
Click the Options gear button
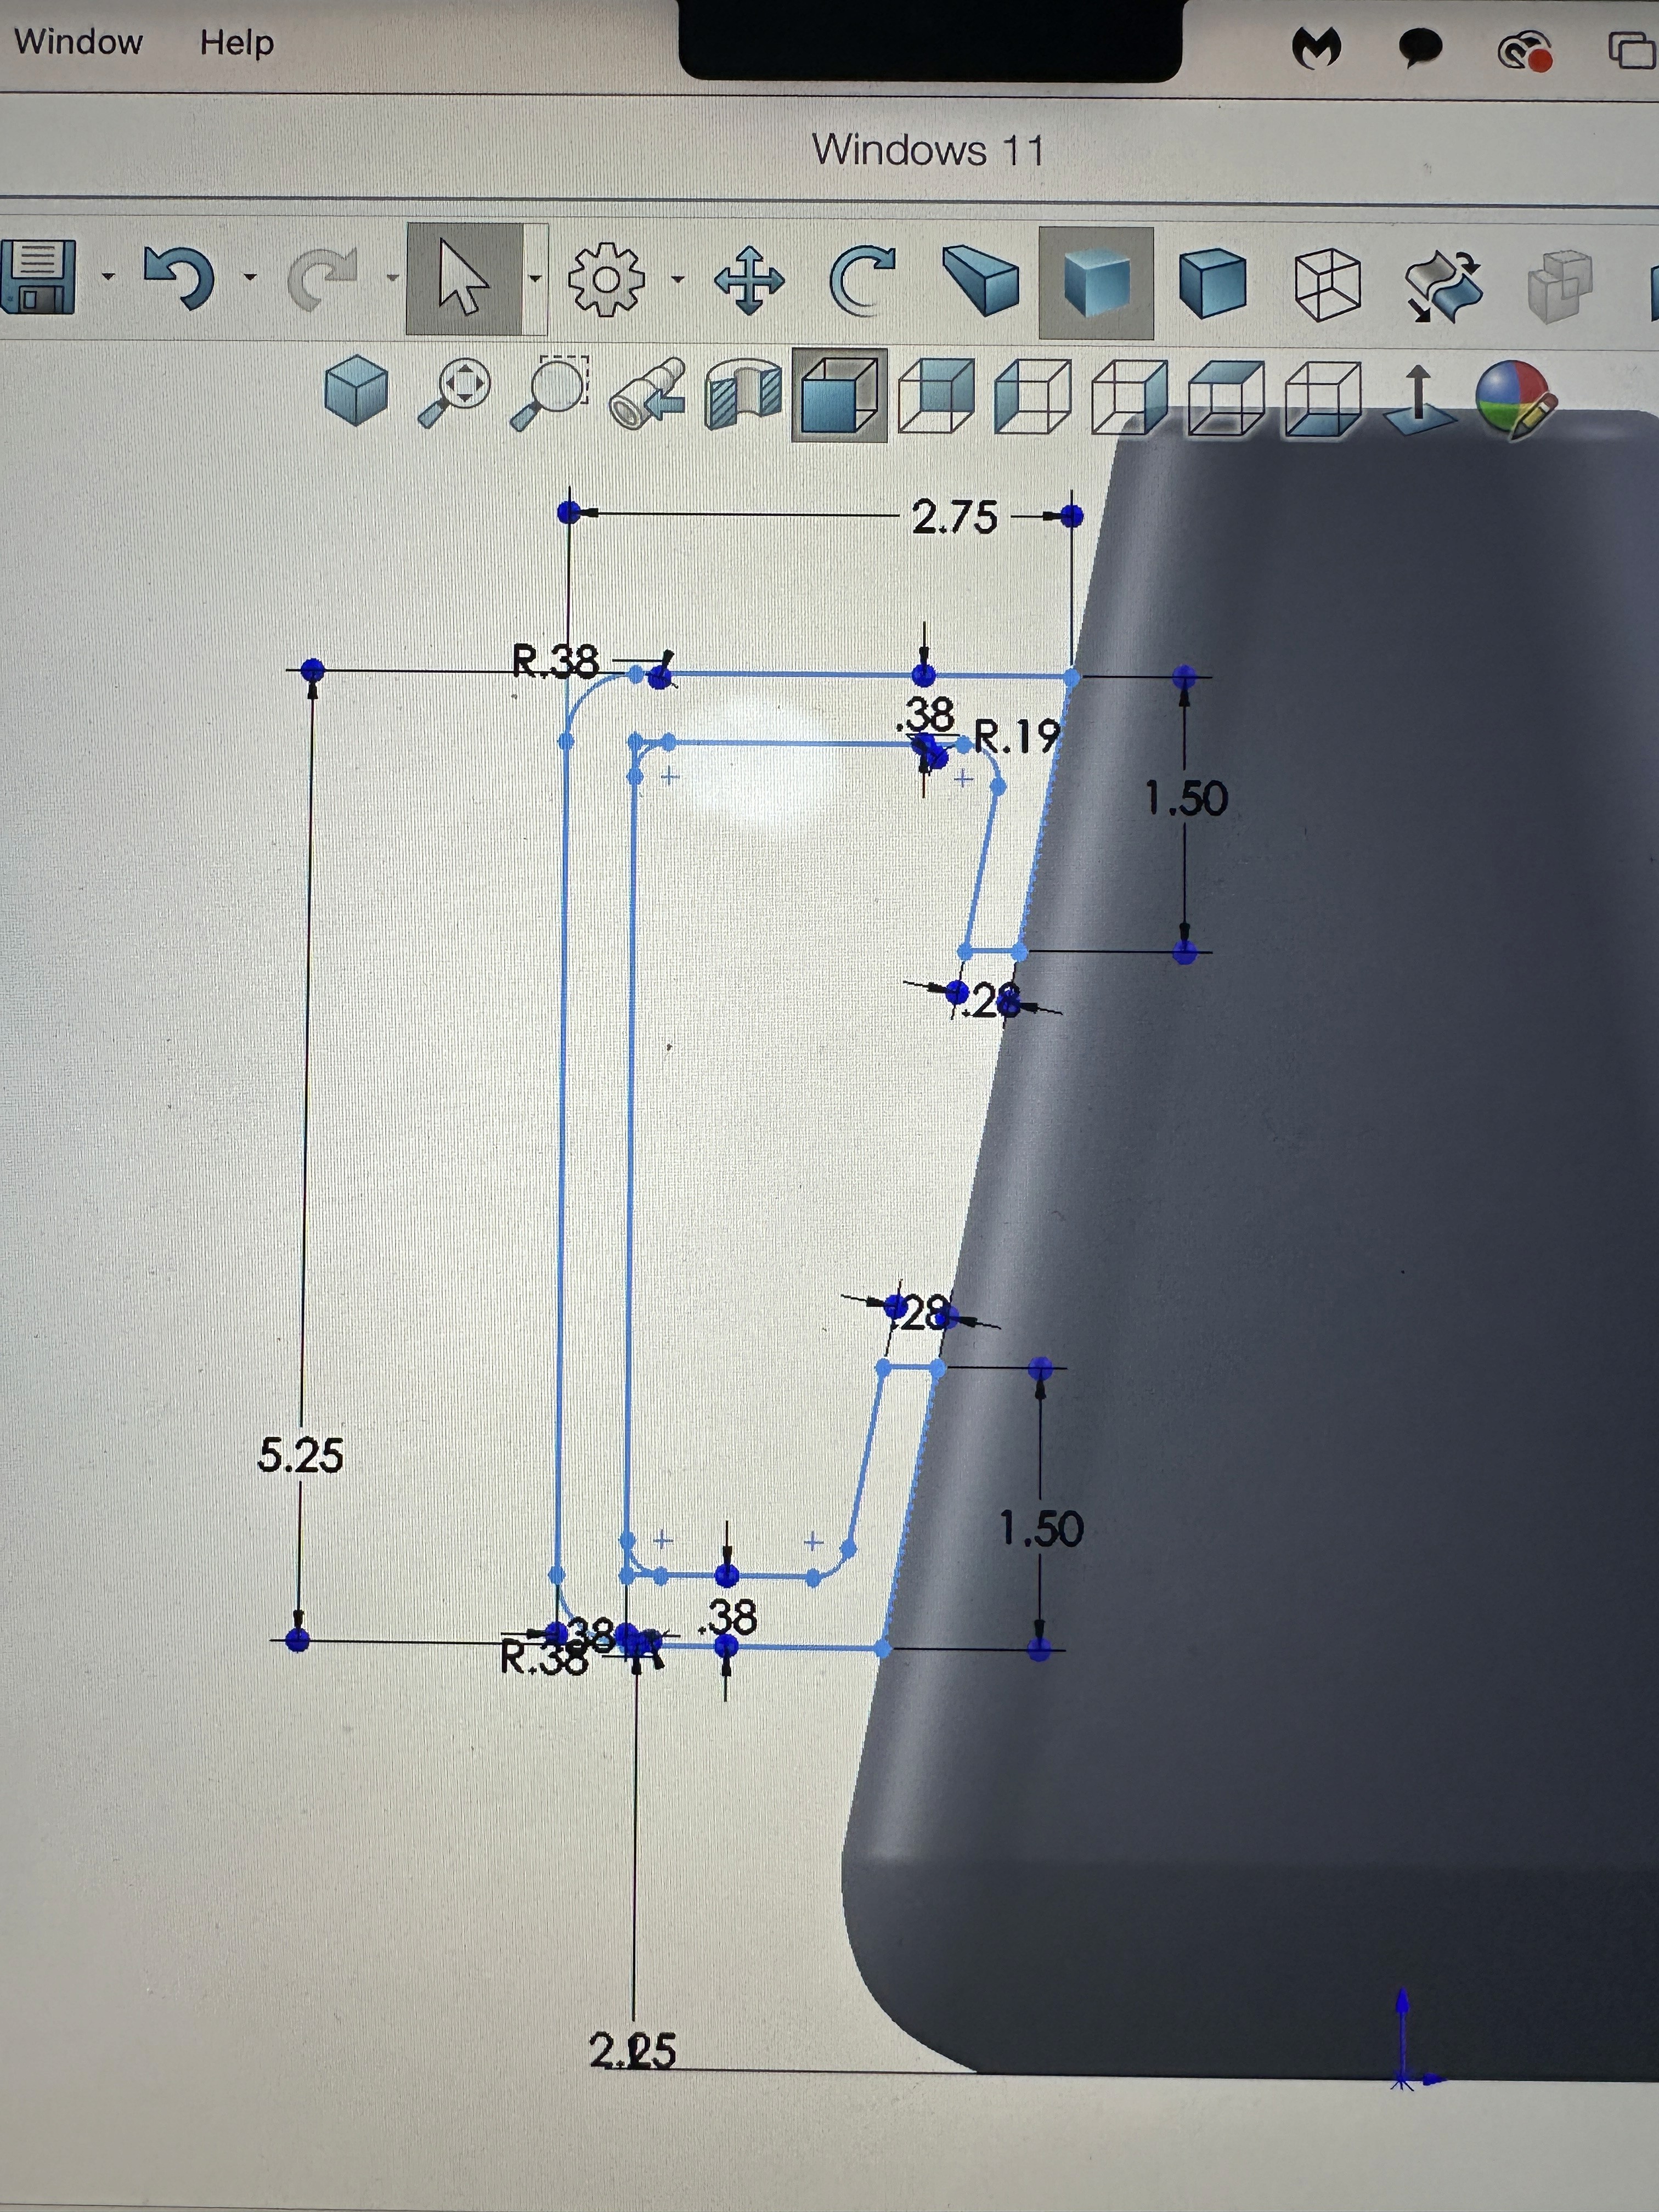(x=606, y=280)
